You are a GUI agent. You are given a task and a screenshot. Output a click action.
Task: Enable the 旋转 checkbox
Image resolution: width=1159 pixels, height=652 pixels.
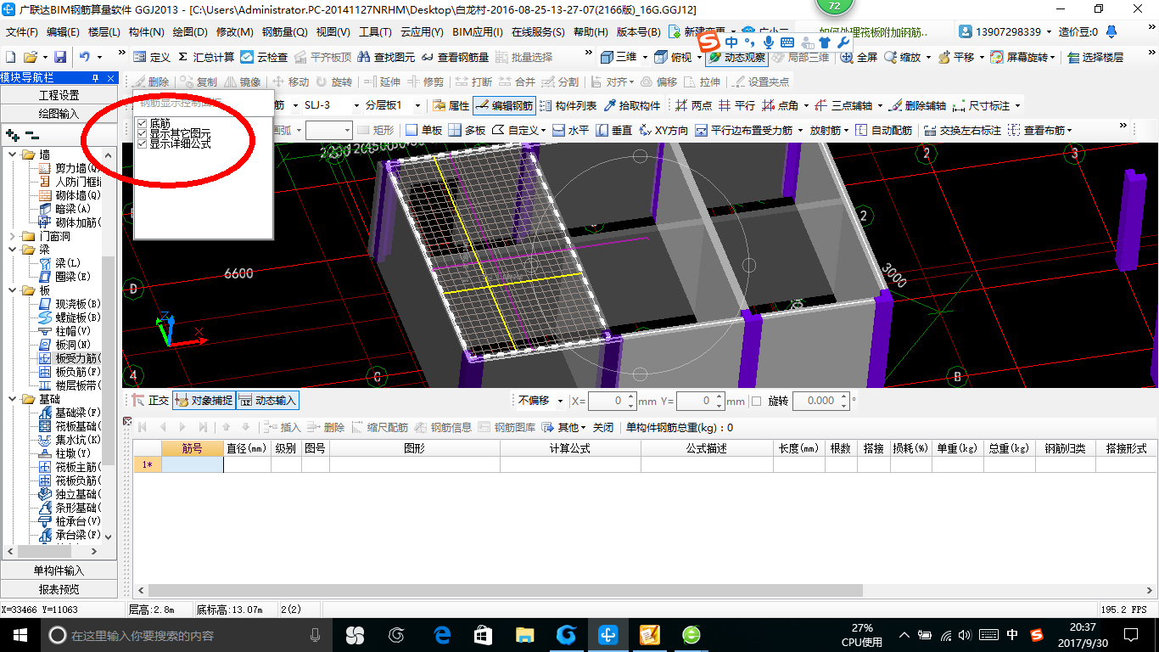[757, 401]
